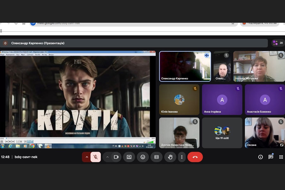The image size is (285, 190).
Task: Start presenting your screen
Action: coord(129,157)
